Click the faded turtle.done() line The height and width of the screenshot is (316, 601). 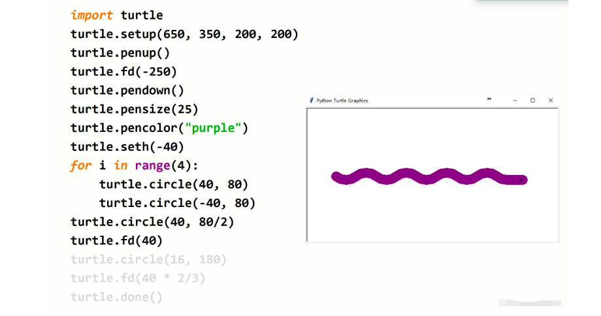coord(116,297)
